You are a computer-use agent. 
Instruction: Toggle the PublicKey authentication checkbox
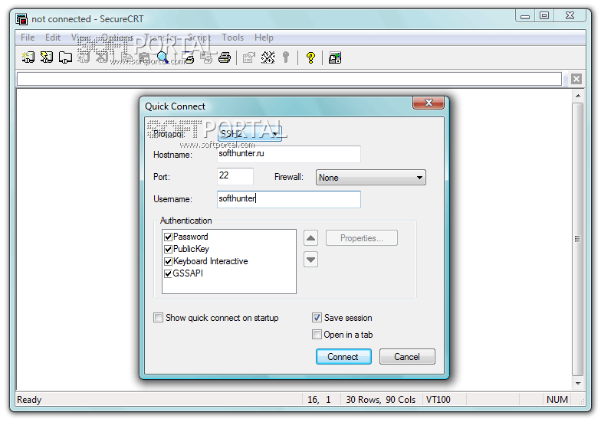pos(168,249)
